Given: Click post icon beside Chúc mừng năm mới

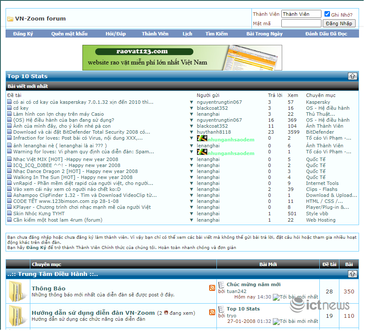Looking at the screenshot, I should [x=221, y=284].
